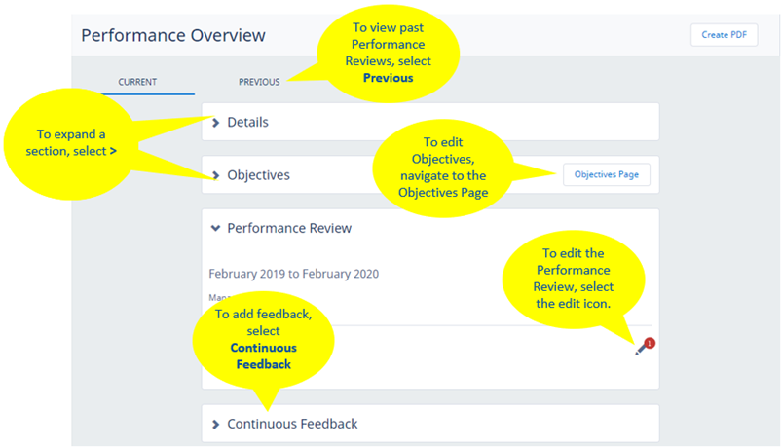Image resolution: width=782 pixels, height=448 pixels.
Task: Select the 'To edit Objectives' callout bubble
Action: 441,168
